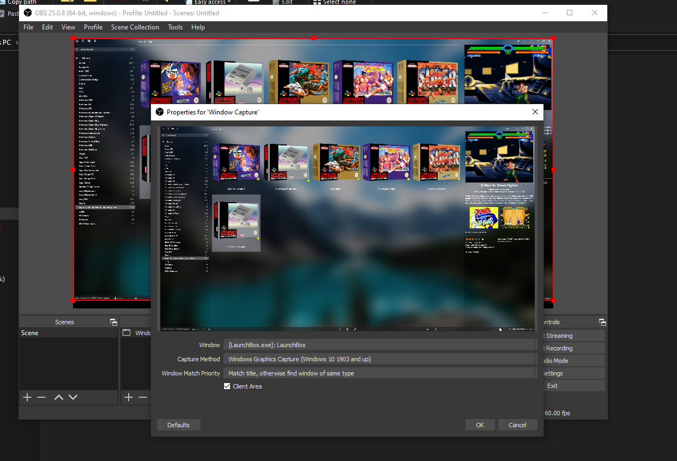677x461 pixels.
Task: Click the '60.00 fps' status bar readout
Action: (x=557, y=413)
